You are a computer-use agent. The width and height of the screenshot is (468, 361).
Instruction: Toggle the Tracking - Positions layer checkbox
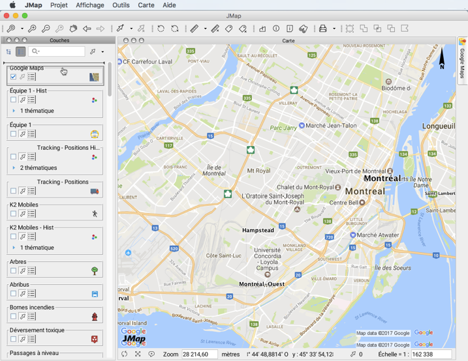click(x=13, y=191)
